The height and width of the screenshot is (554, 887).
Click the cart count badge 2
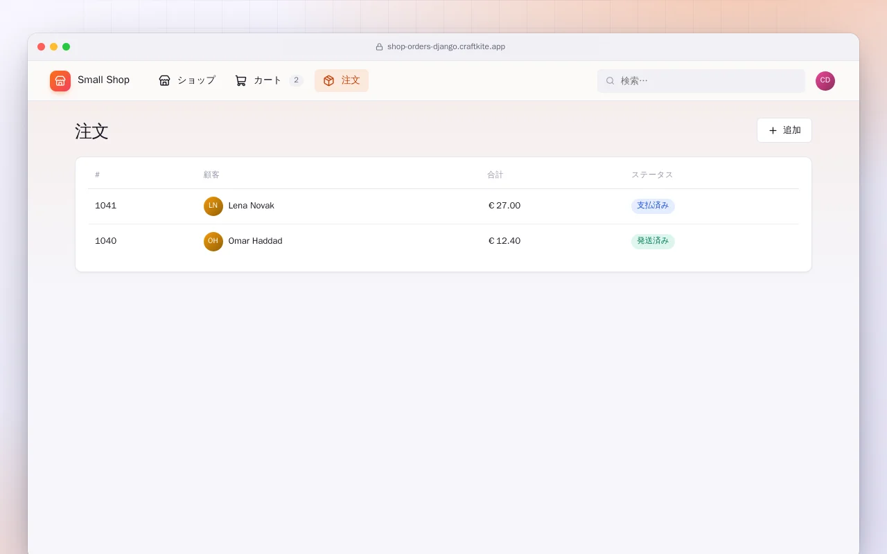[296, 80]
